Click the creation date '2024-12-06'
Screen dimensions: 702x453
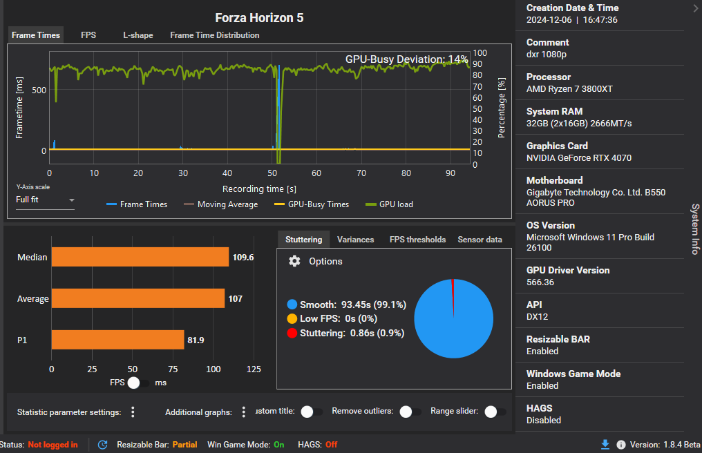(x=549, y=20)
